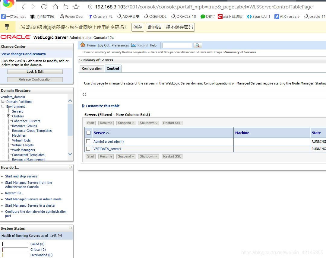The height and width of the screenshot is (258, 326).
Task: Open the top Shutdown dropdown
Action: click(x=148, y=123)
